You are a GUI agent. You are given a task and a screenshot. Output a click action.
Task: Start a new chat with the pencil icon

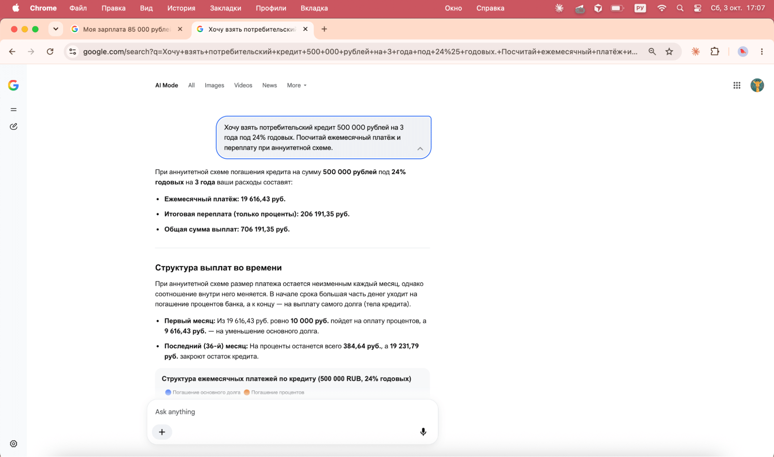(x=14, y=127)
